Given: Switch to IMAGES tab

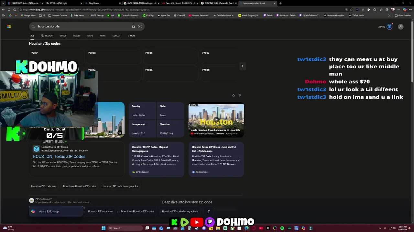Looking at the screenshot, I should click(x=77, y=36).
